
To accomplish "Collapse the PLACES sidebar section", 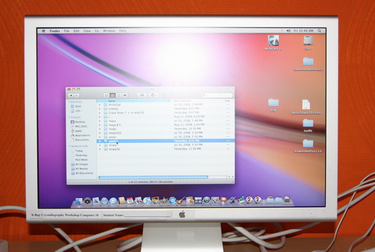I will pos(69,117).
